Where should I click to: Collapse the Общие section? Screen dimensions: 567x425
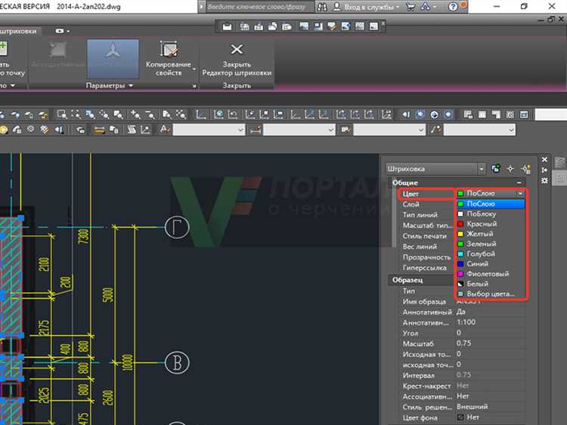click(x=519, y=183)
